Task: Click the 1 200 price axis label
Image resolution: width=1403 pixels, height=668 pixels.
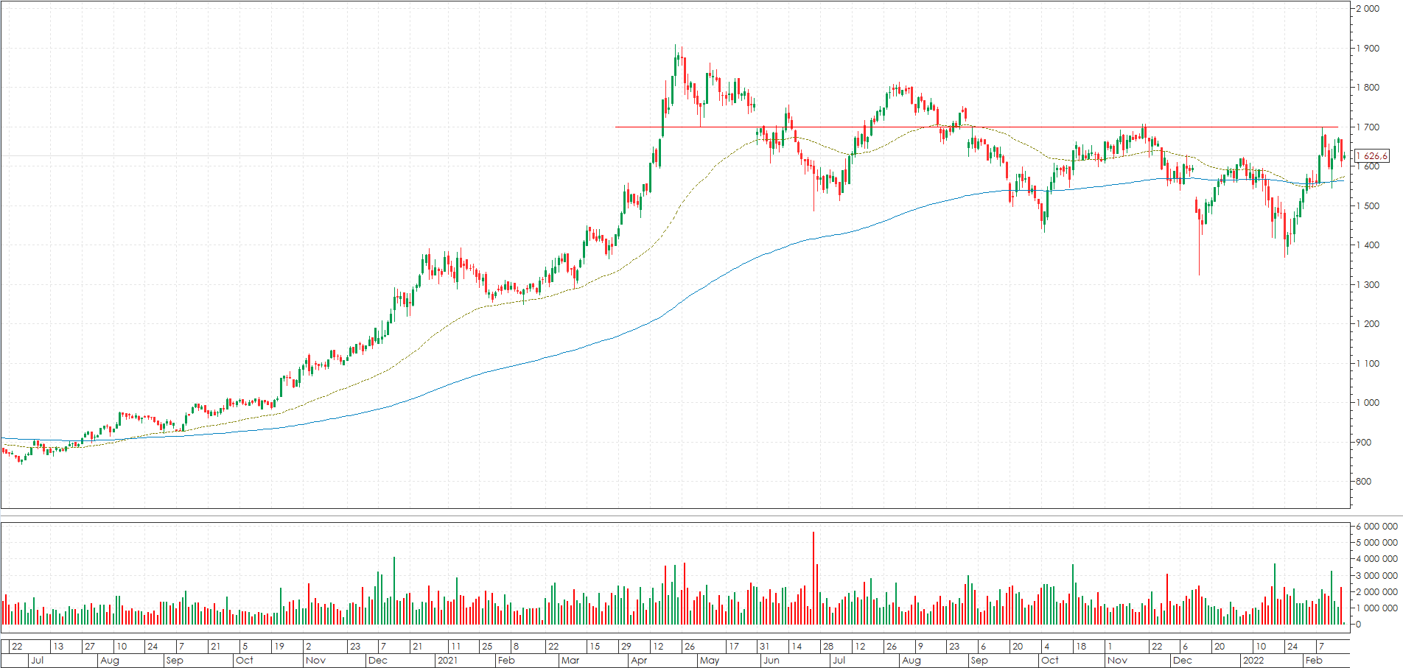Action: (1368, 324)
